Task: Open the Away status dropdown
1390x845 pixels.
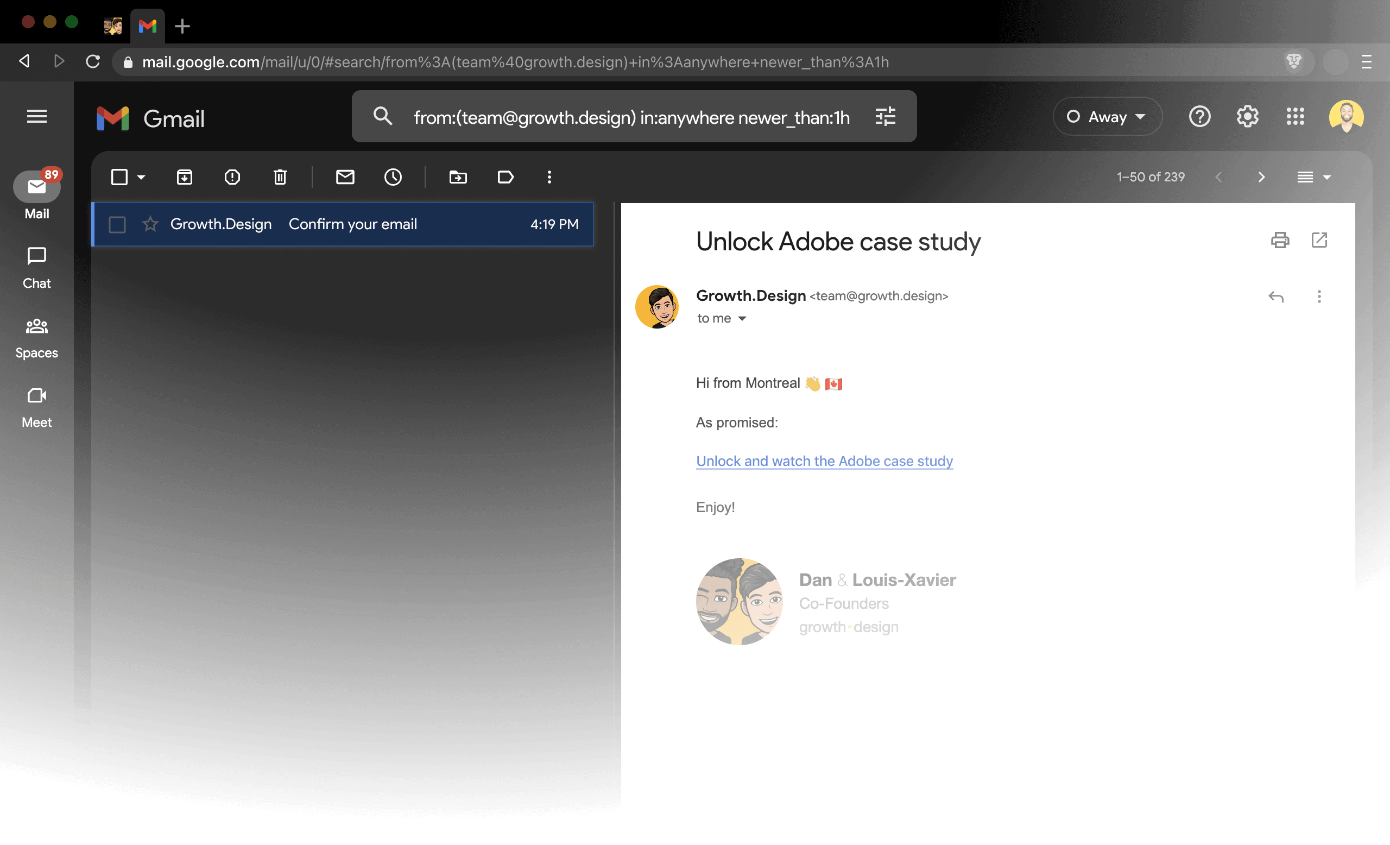Action: (x=1107, y=116)
